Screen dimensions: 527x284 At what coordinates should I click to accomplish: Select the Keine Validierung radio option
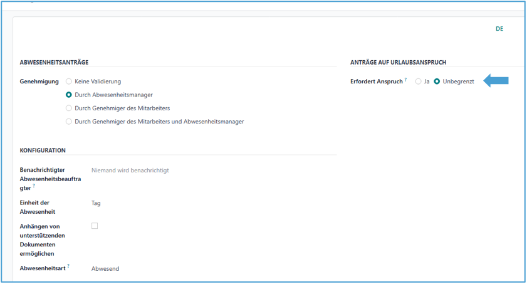pyautogui.click(x=69, y=82)
